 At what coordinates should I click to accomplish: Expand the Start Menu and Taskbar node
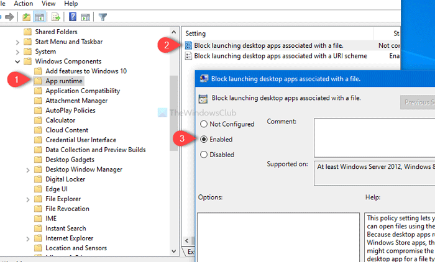[17, 42]
